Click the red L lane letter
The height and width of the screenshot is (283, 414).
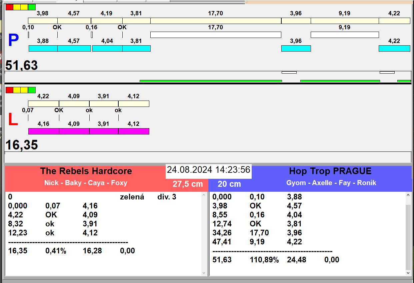(x=13, y=120)
